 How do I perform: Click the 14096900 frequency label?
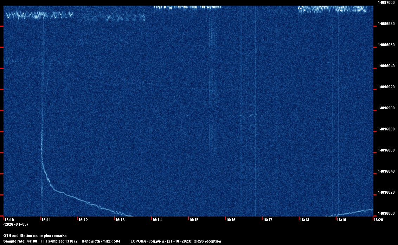pos(386,108)
